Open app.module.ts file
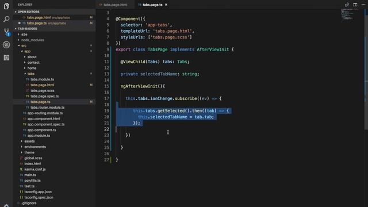This screenshot has height=207, width=368. 39,136
